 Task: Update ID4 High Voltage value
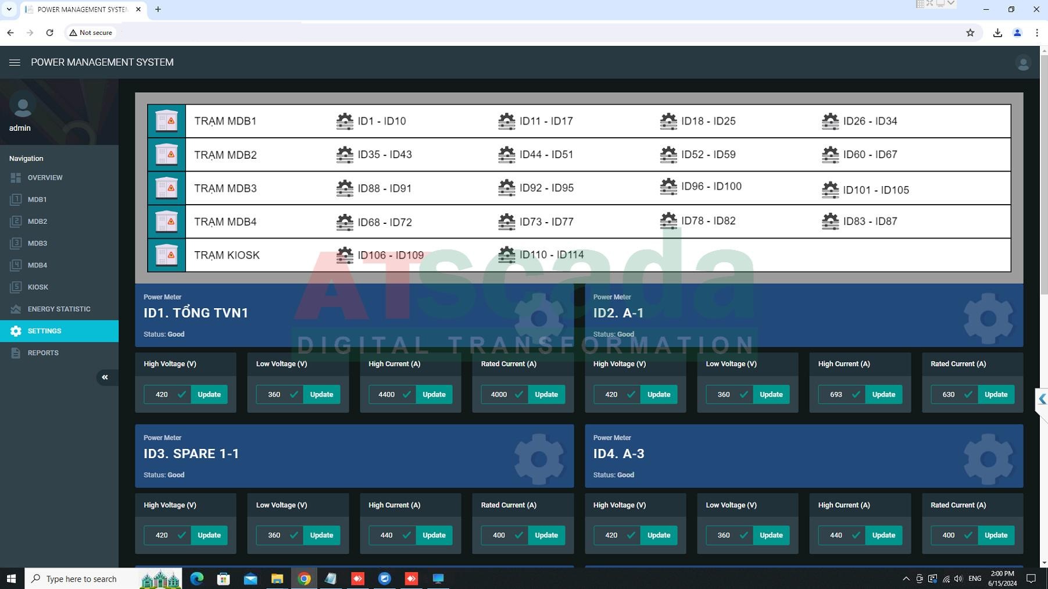coord(659,535)
